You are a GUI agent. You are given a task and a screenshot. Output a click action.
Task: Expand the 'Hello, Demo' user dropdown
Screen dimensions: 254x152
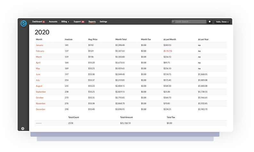(x=222, y=22)
